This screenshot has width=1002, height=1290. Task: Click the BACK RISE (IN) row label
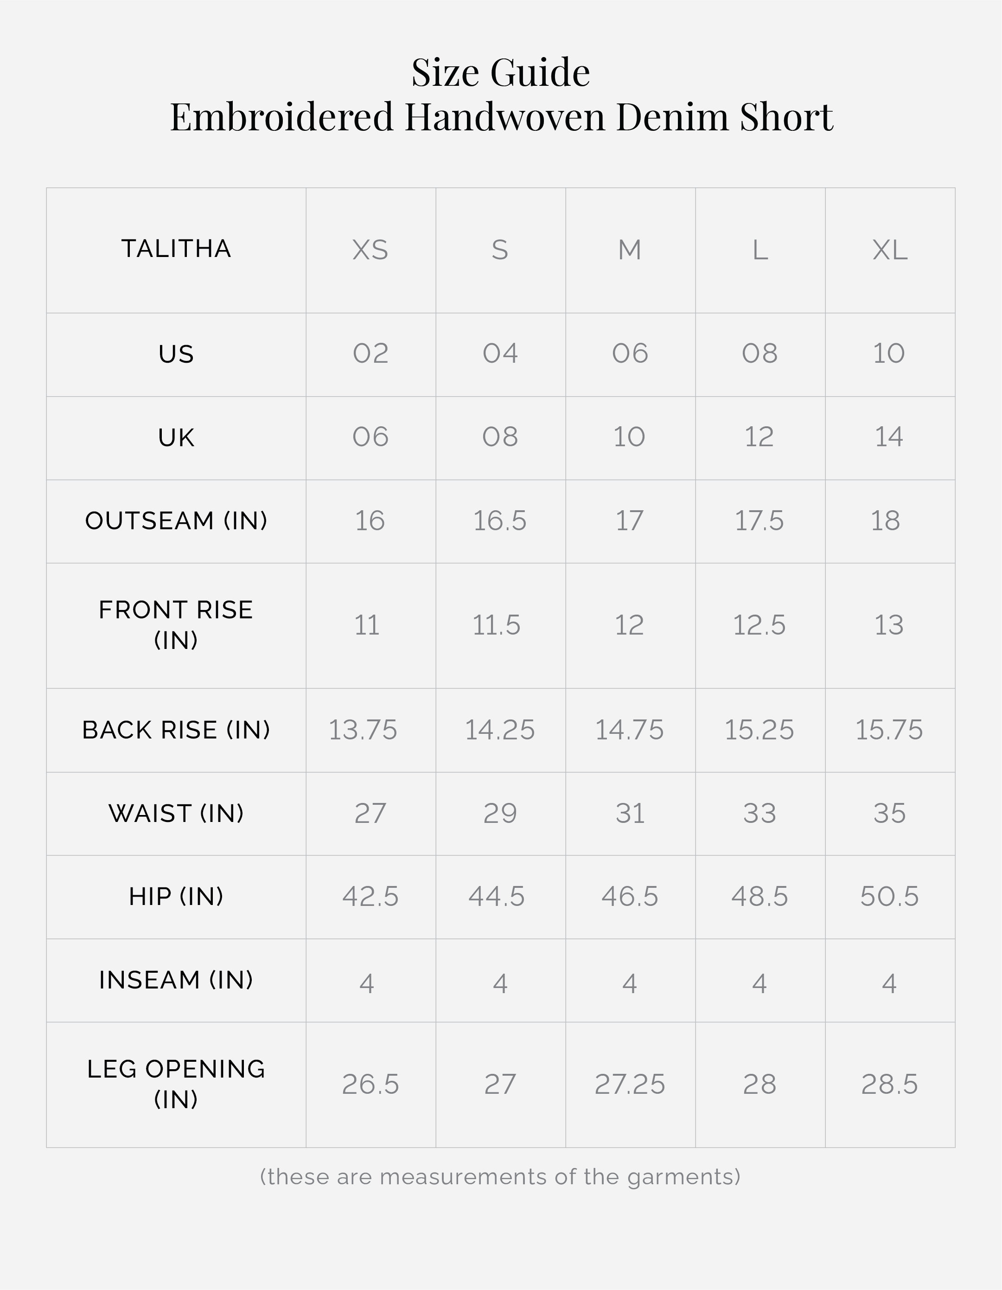176,730
